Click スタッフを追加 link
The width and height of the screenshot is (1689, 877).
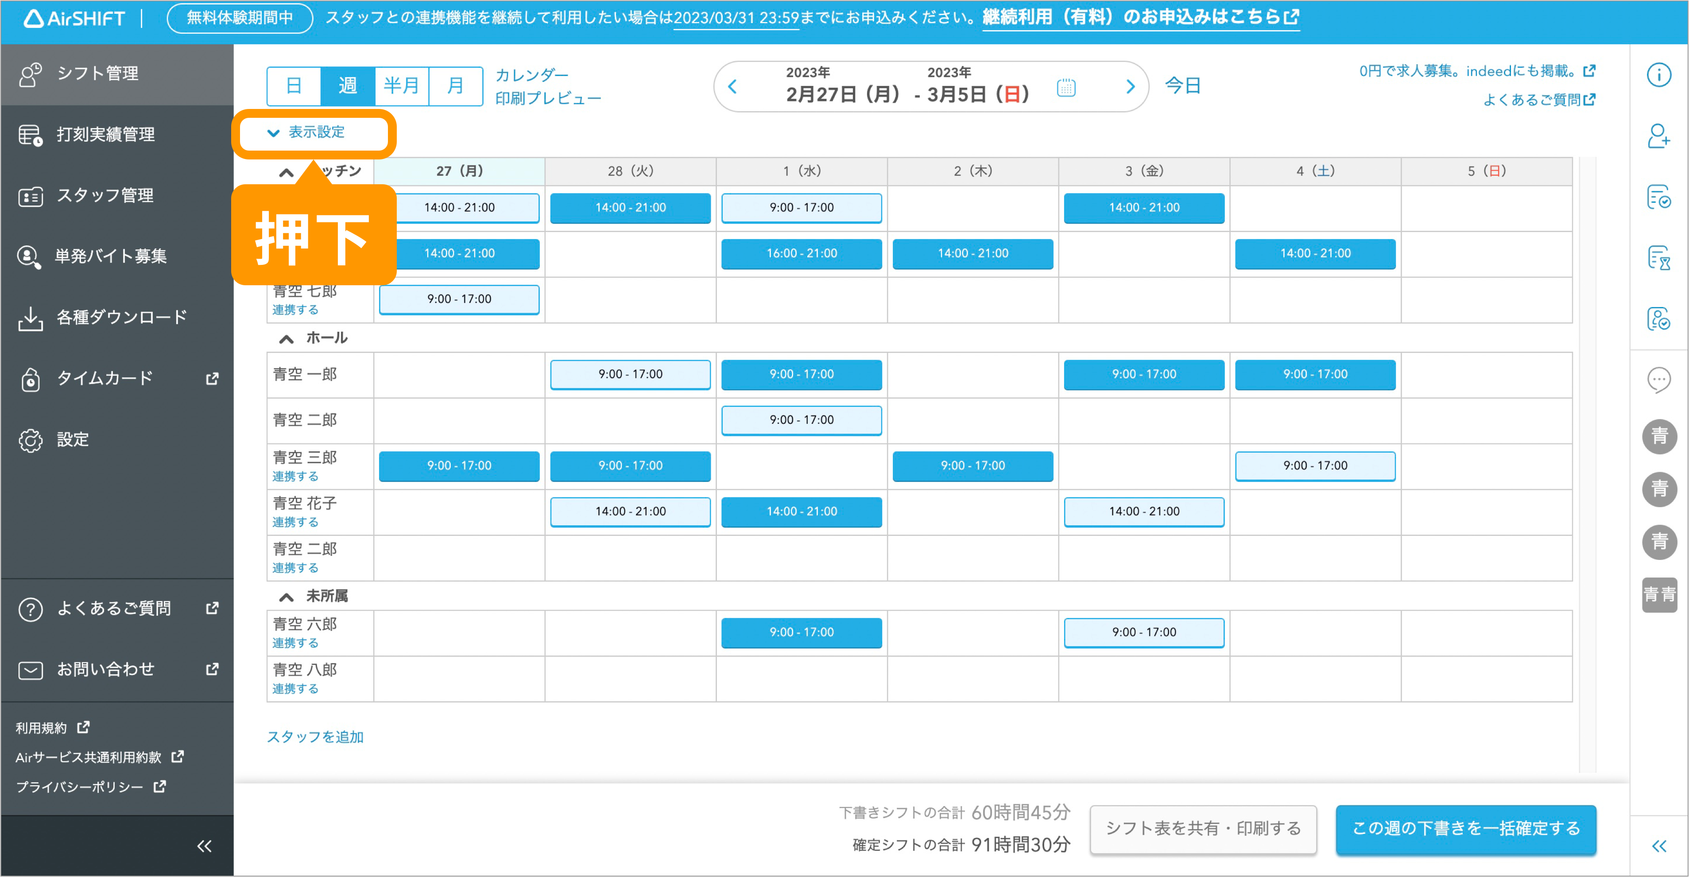coord(315,737)
